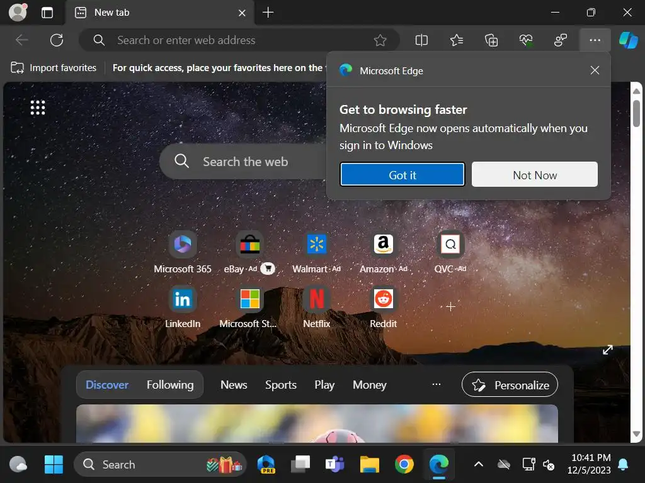Open the Netflix shortcut tile
The height and width of the screenshot is (483, 645).
coord(316,307)
